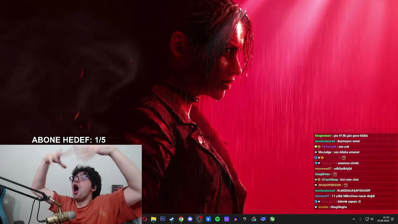Switch to Google Chrome on the taskbar
Image resolution: width=398 pixels, height=224 pixels.
point(181,219)
